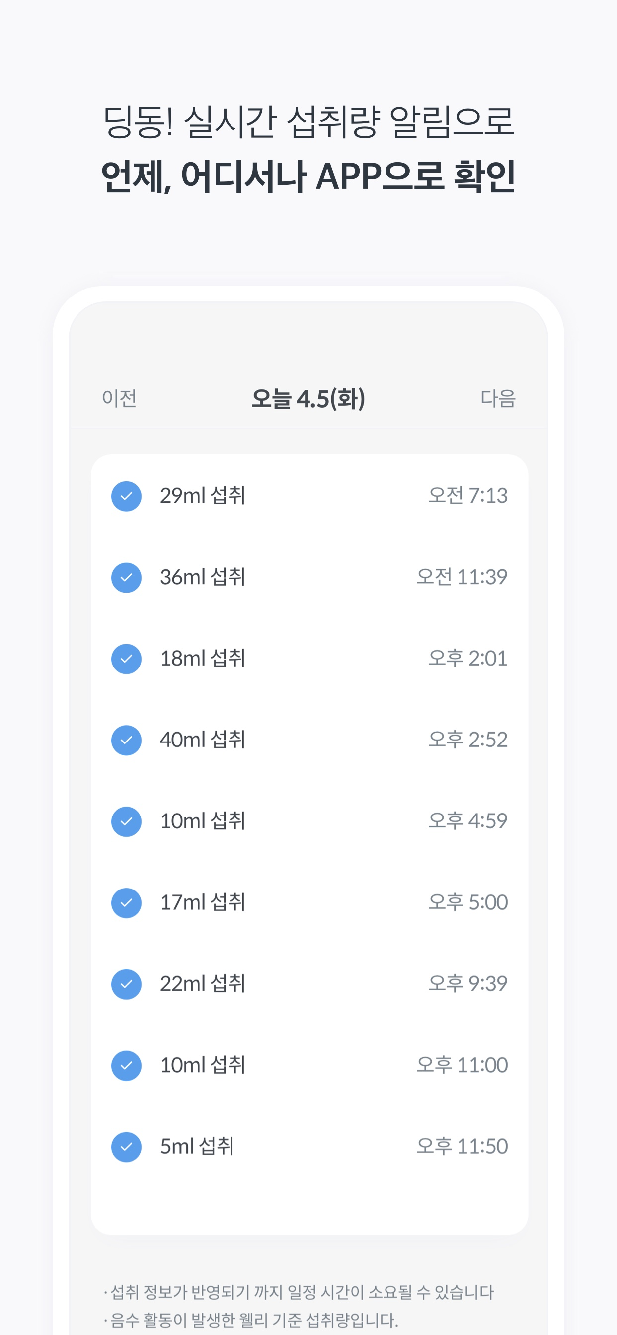
Task: Click the check icon beside 17ml 섭취
Action: tap(127, 903)
